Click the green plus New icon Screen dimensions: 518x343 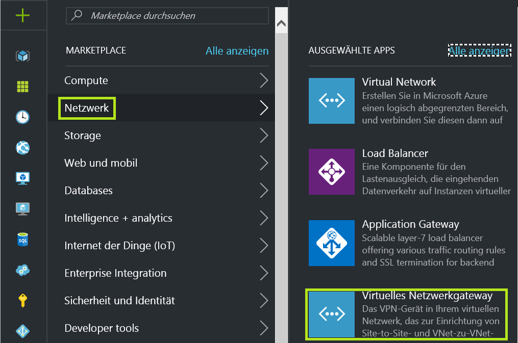point(22,15)
